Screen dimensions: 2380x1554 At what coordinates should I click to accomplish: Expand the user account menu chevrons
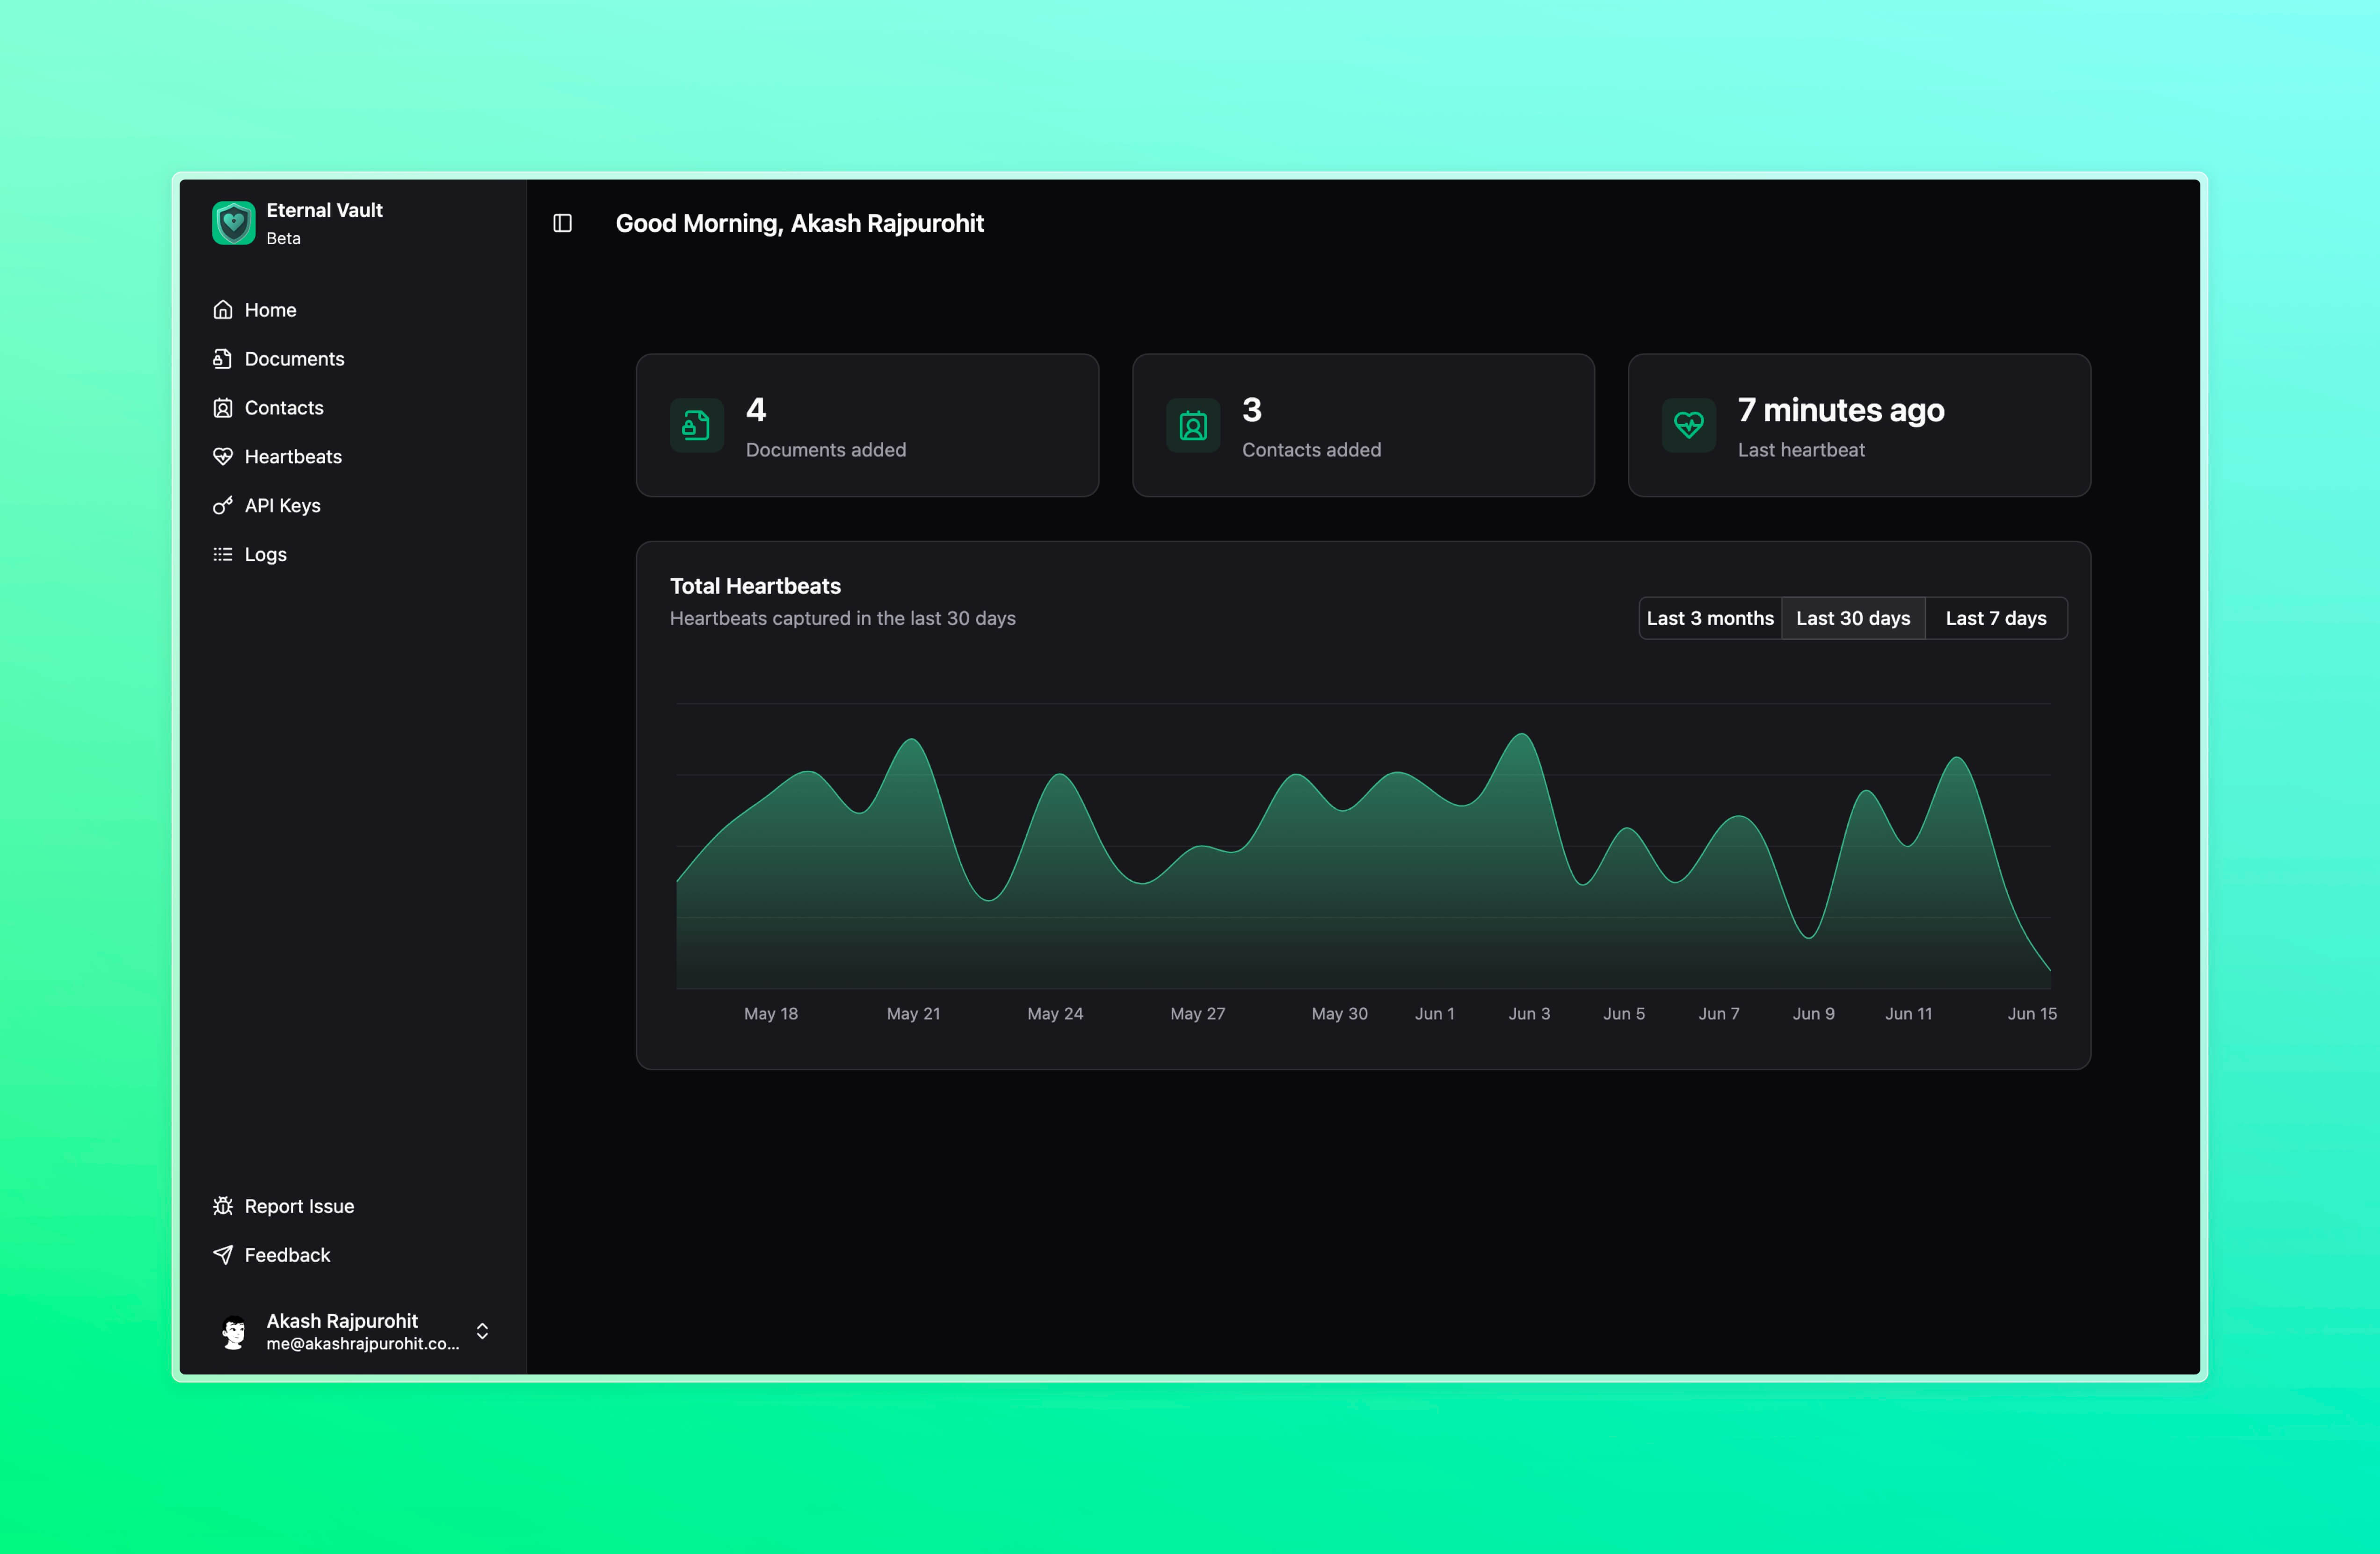click(x=482, y=1331)
